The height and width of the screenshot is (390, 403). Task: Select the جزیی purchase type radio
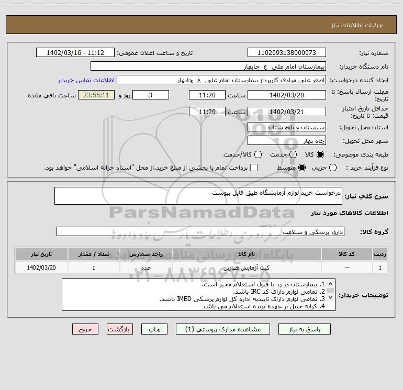[332, 168]
